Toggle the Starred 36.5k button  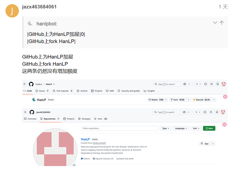[x=202, y=100]
